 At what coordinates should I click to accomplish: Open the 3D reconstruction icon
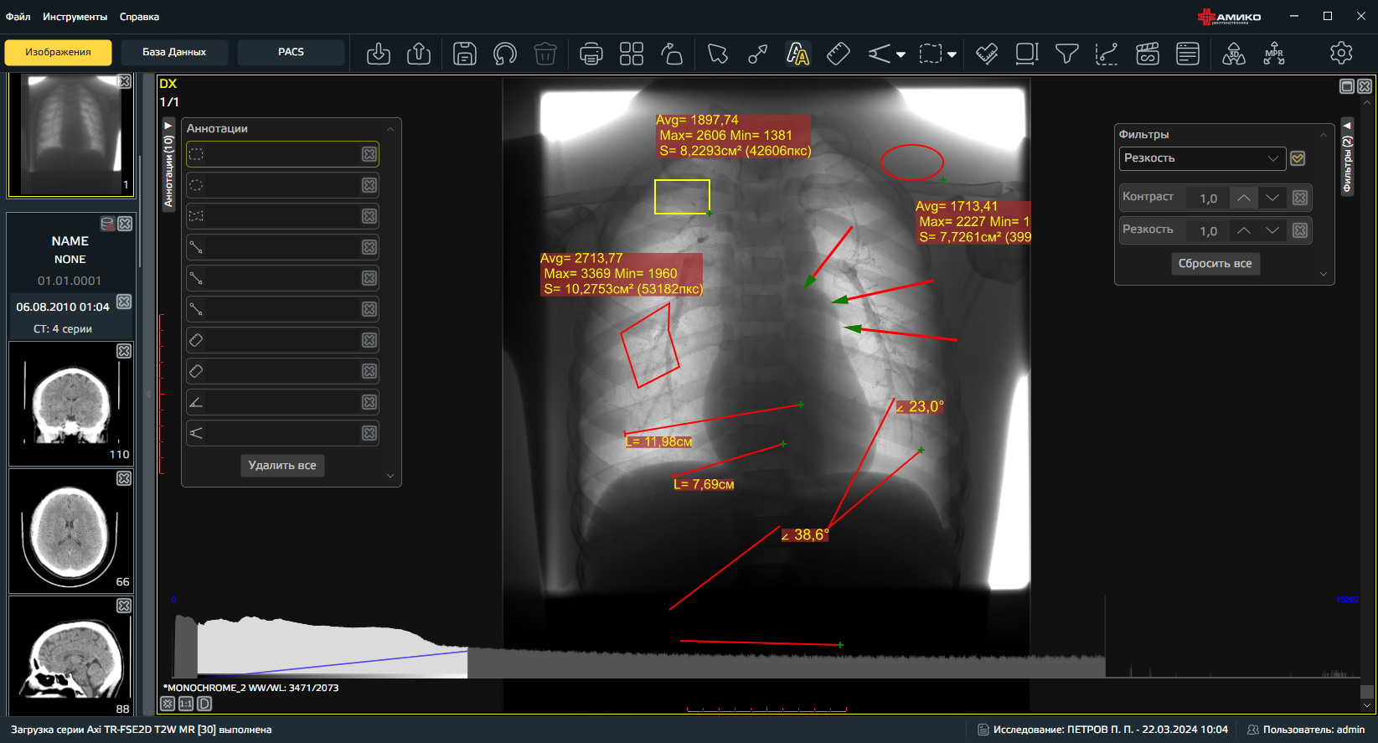1234,54
